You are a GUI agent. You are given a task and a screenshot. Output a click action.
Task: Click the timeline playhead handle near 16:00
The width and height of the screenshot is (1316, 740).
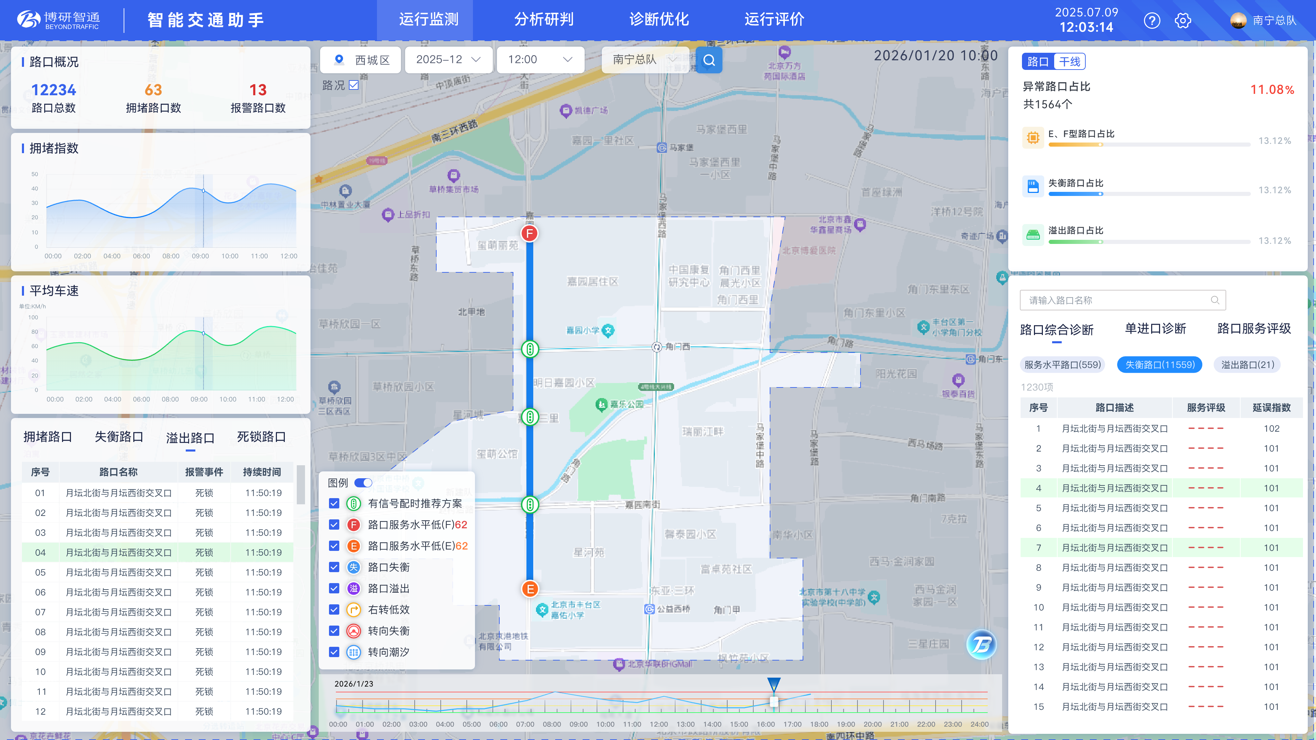(774, 702)
